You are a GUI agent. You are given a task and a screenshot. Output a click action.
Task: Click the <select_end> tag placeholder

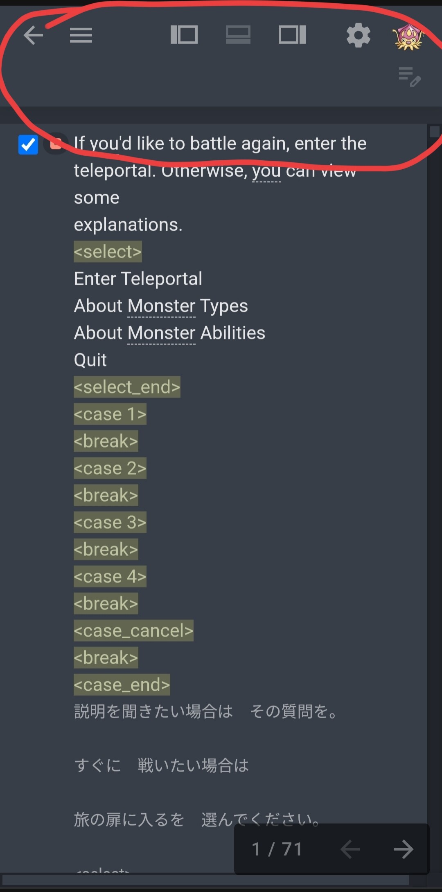[x=127, y=387]
